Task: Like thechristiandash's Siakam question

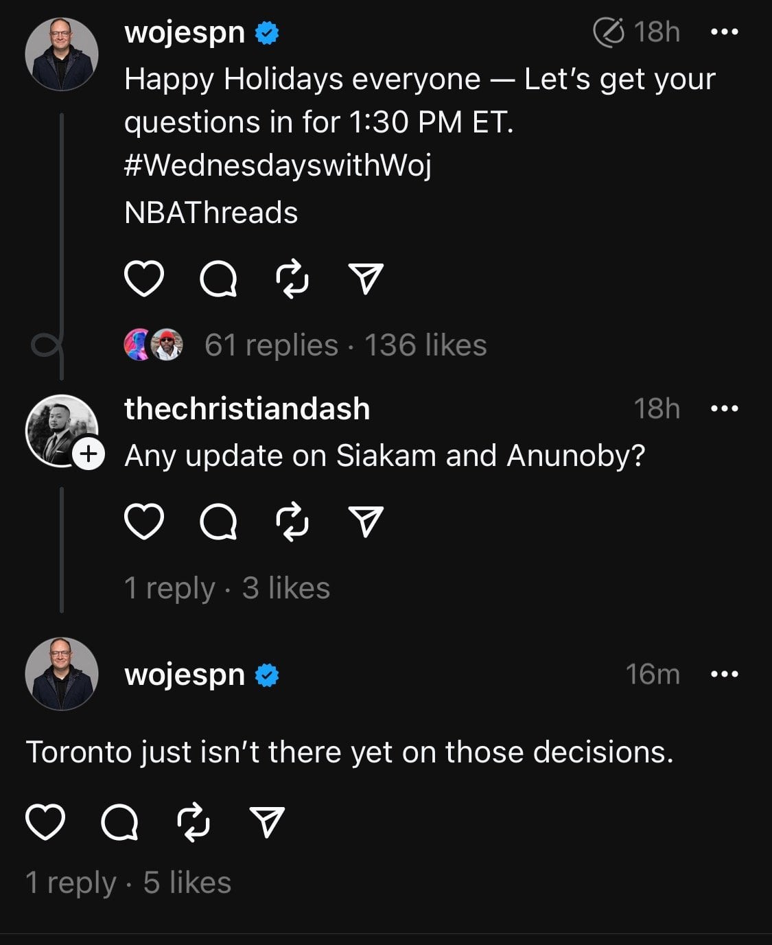Action: pos(144,522)
